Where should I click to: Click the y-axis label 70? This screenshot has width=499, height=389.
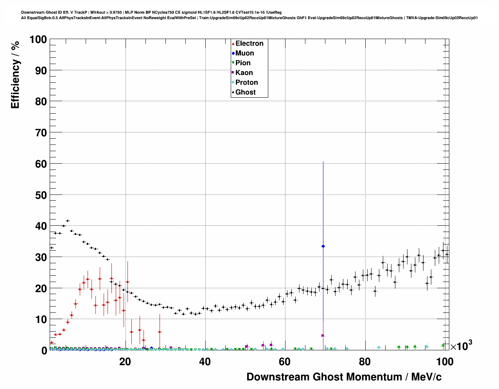41,133
